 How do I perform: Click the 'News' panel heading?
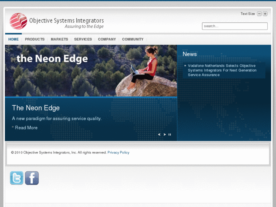pos(189,54)
